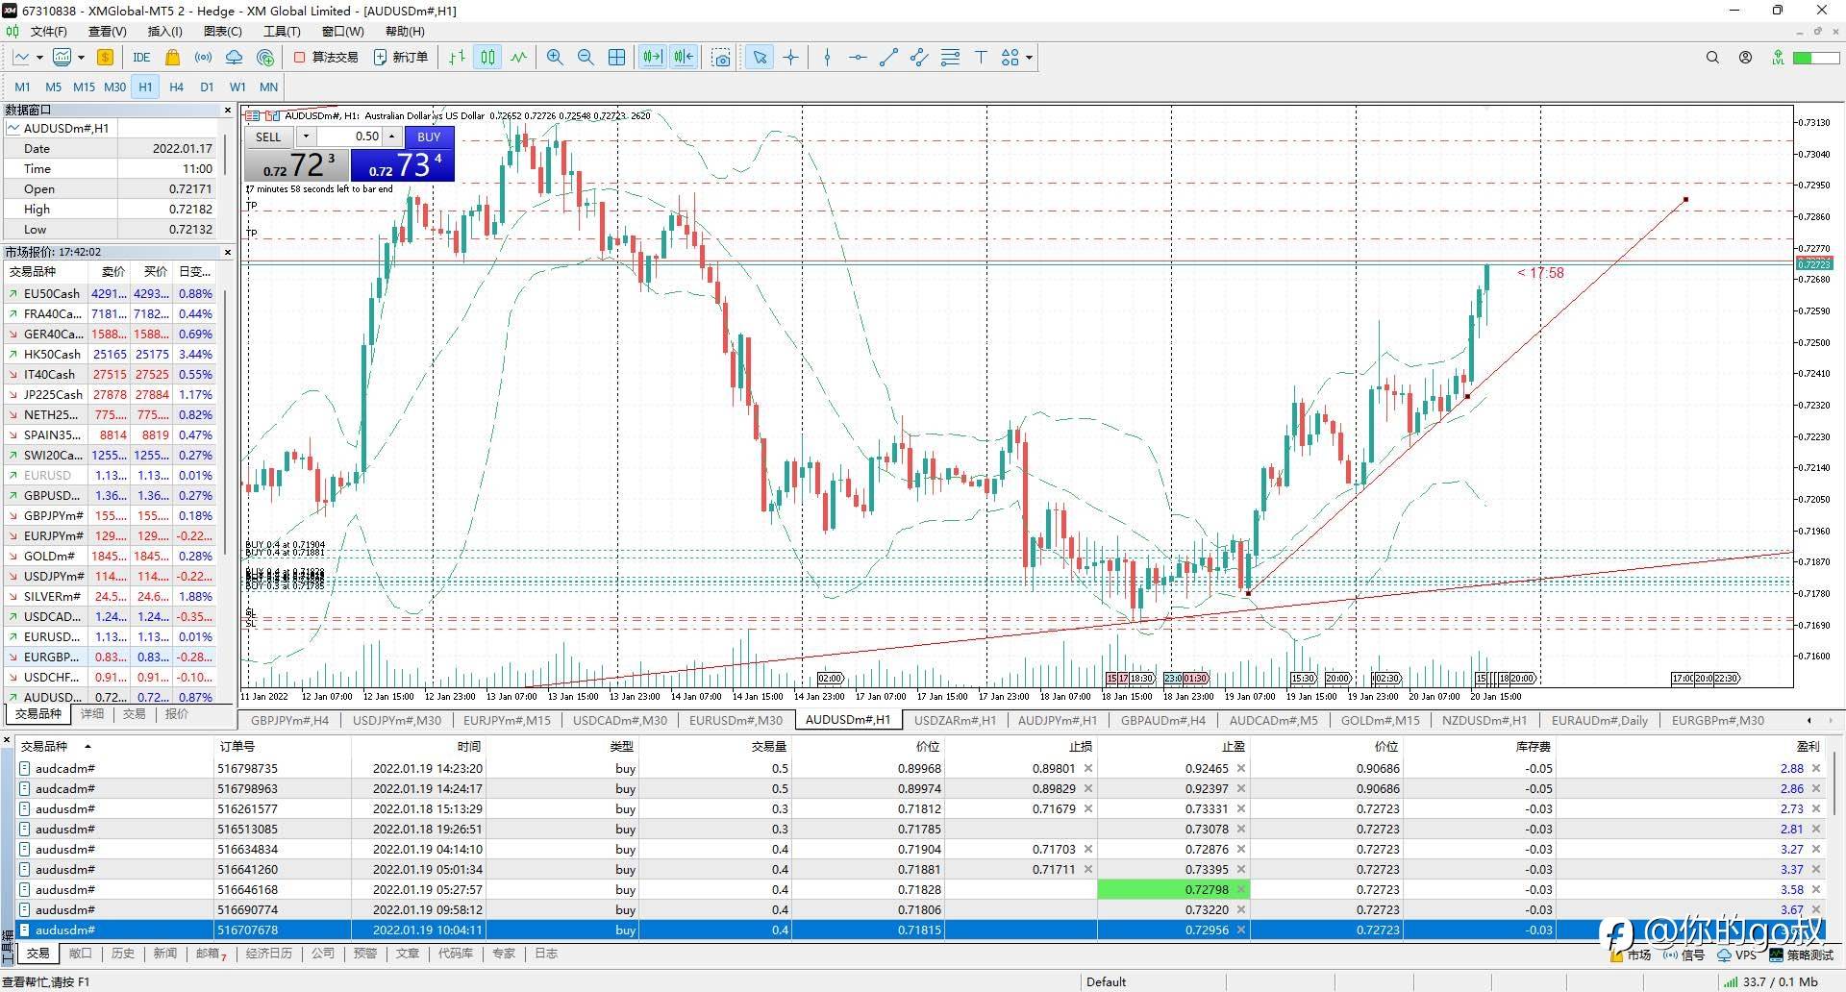Expand the chart type dropdown arrow
This screenshot has height=992, width=1846.
[x=39, y=58]
